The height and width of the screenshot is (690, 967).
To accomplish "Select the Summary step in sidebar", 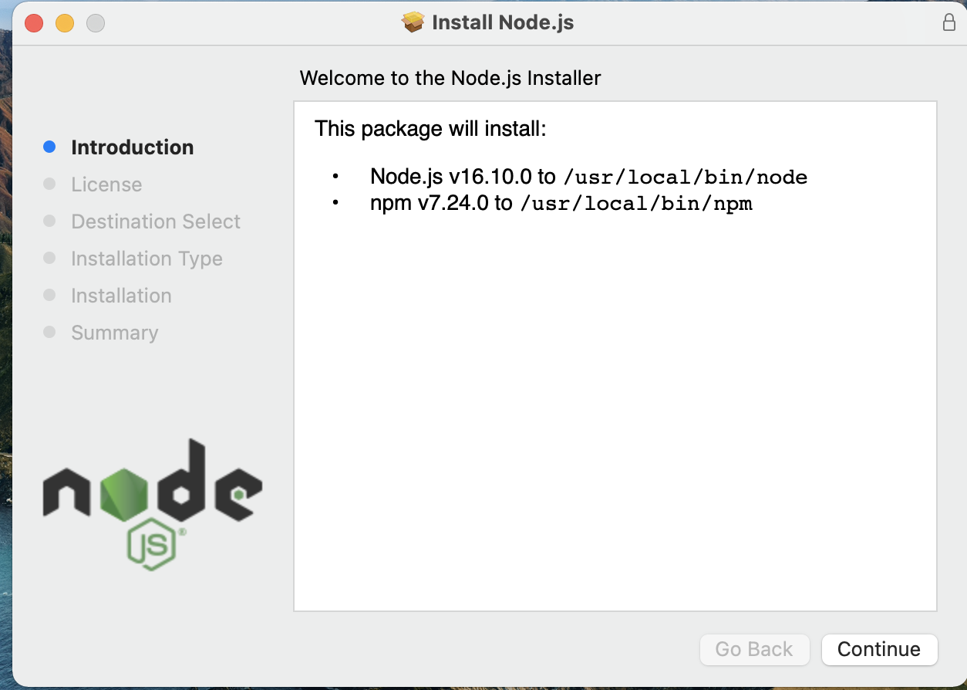I will click(114, 333).
